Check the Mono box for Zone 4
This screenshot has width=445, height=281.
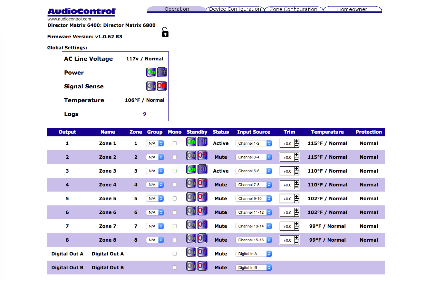point(175,185)
